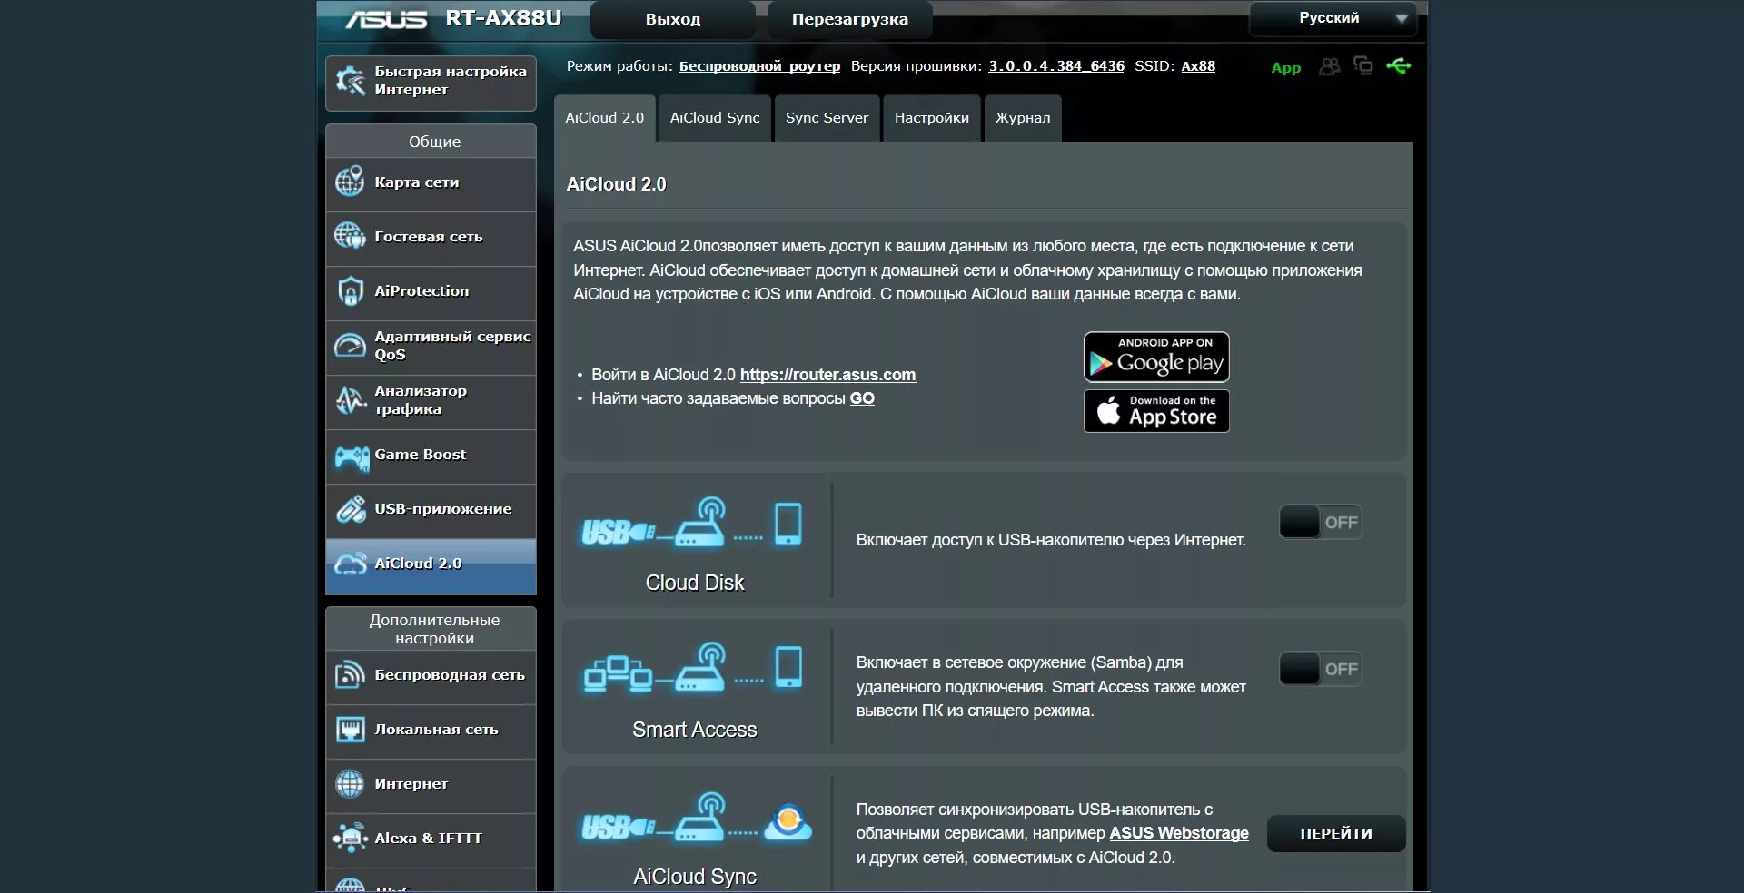The image size is (1744, 893).
Task: Click the AiCloud 2.0 cloud sidebar icon
Action: click(351, 564)
